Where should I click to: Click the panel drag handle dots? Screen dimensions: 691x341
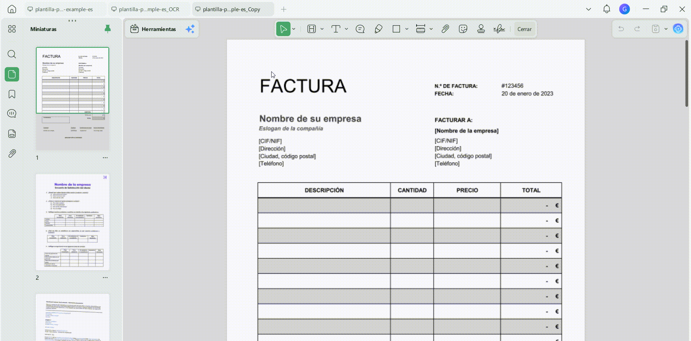tap(72, 21)
